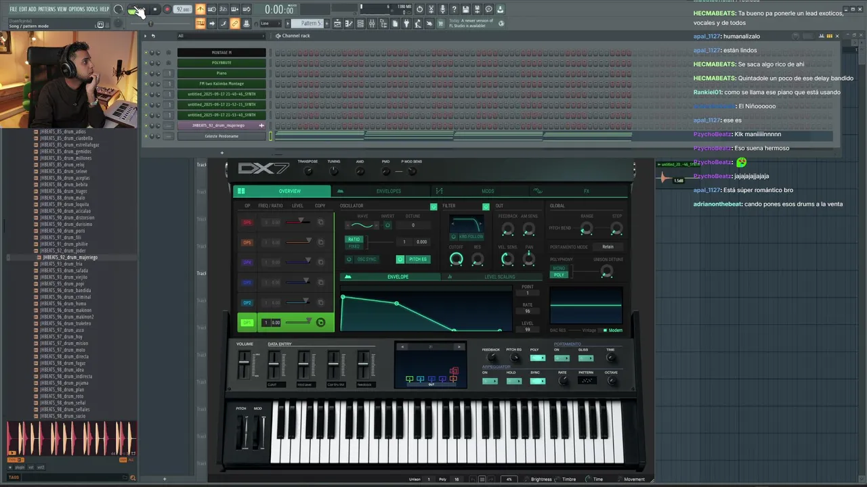Open the Line snap dropdown

[270, 23]
